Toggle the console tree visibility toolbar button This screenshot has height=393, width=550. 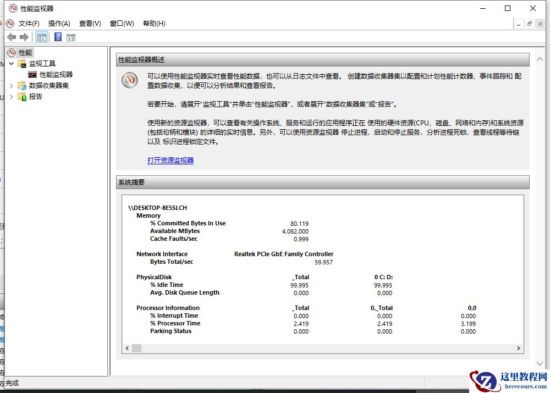42,37
